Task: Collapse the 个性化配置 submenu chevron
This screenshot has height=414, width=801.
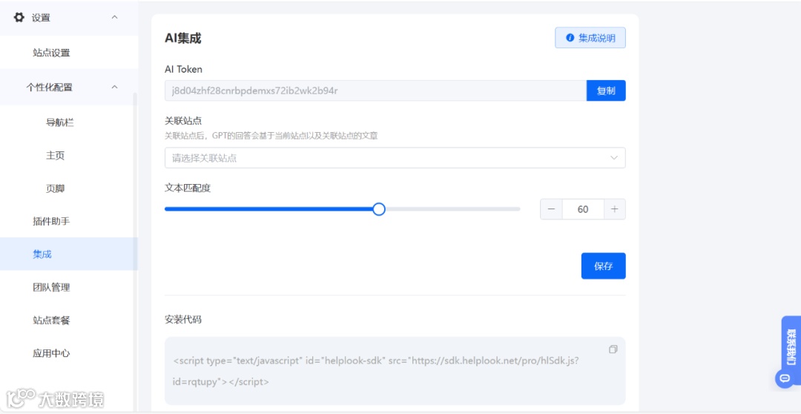Action: pyautogui.click(x=114, y=87)
